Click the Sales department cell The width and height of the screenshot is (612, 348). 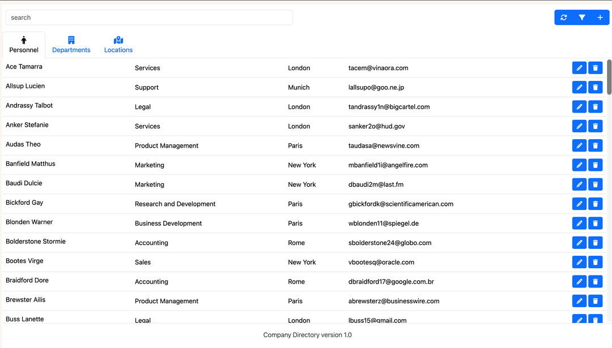(x=143, y=262)
